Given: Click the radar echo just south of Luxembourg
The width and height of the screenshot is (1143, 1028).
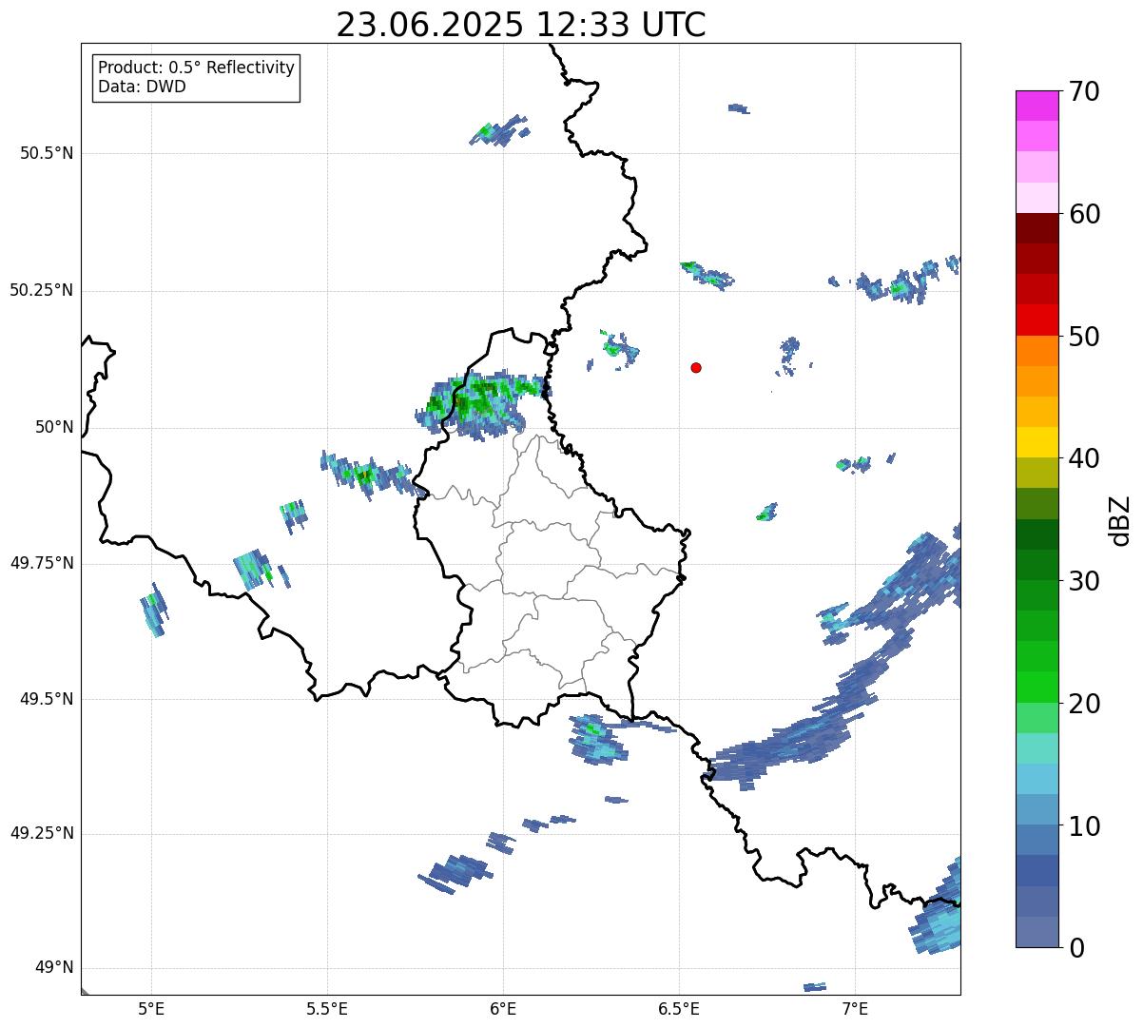Looking at the screenshot, I should click(599, 739).
